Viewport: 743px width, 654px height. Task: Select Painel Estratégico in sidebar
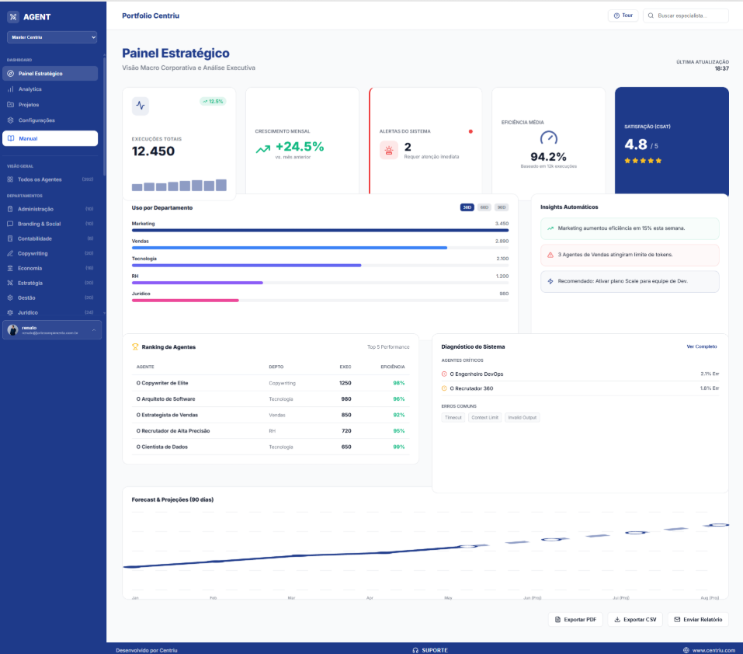pos(50,74)
